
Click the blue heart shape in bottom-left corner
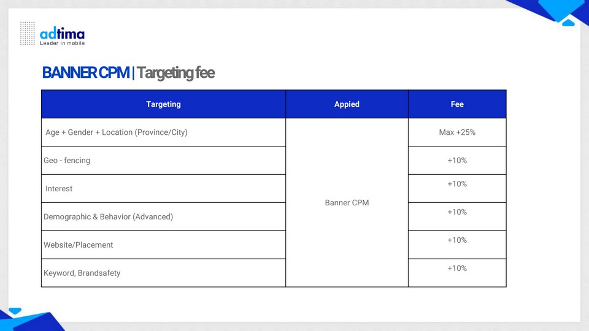(x=15, y=311)
